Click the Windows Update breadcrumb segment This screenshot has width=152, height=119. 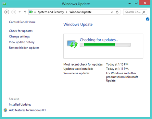tap(81, 12)
